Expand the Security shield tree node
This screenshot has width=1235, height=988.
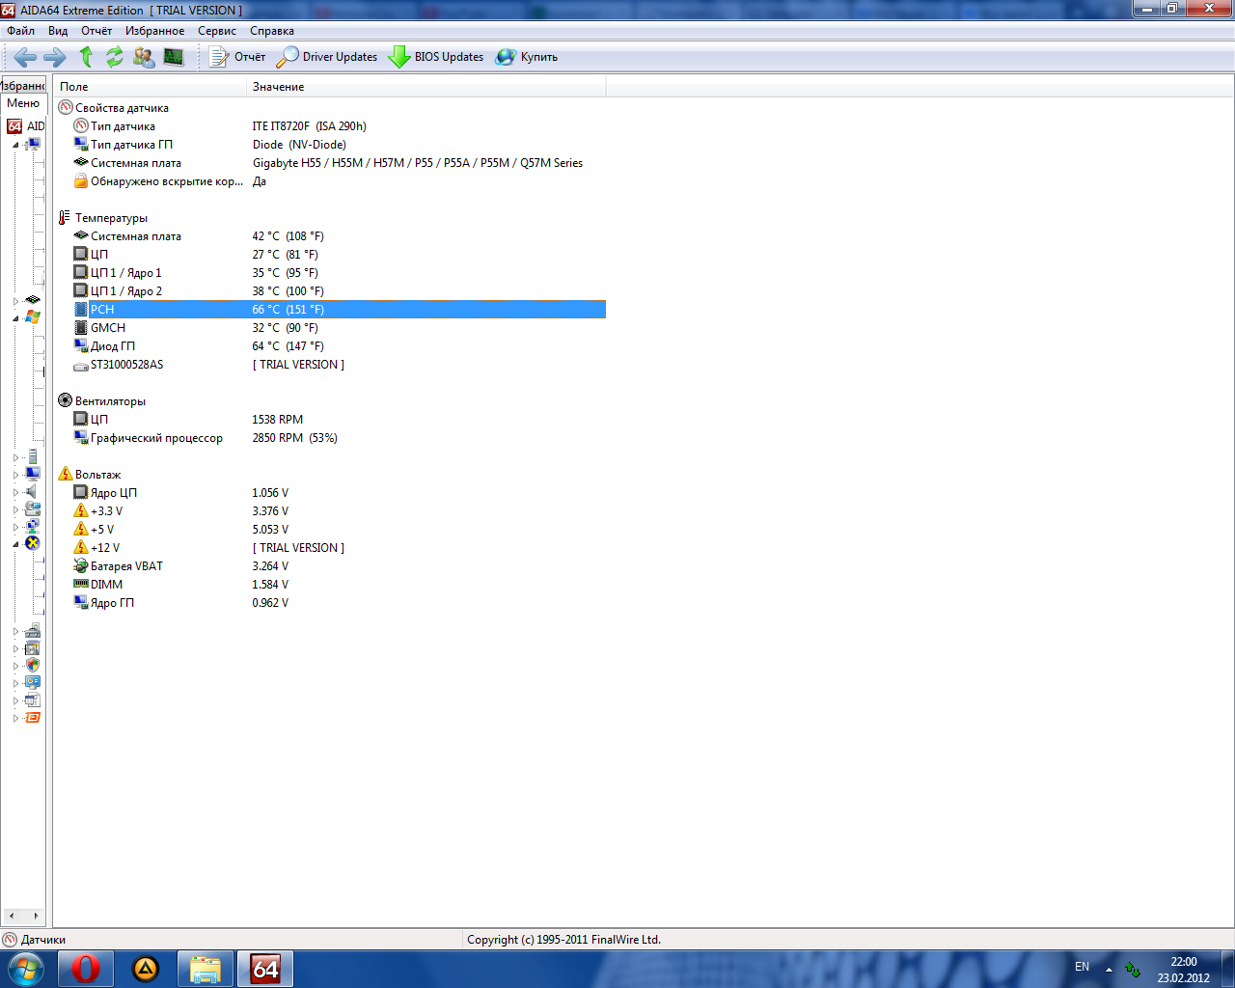(x=15, y=665)
